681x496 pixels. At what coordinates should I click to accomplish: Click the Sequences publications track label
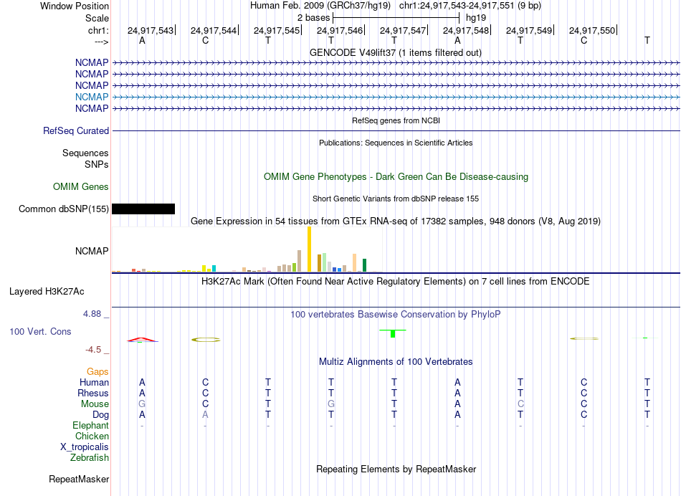pos(85,153)
